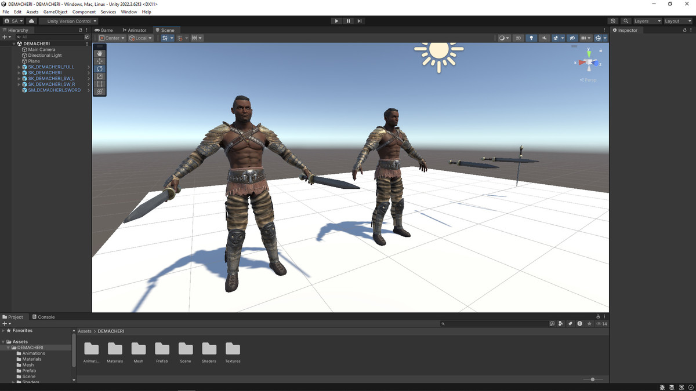
Task: Click the Project search field
Action: coord(494,324)
